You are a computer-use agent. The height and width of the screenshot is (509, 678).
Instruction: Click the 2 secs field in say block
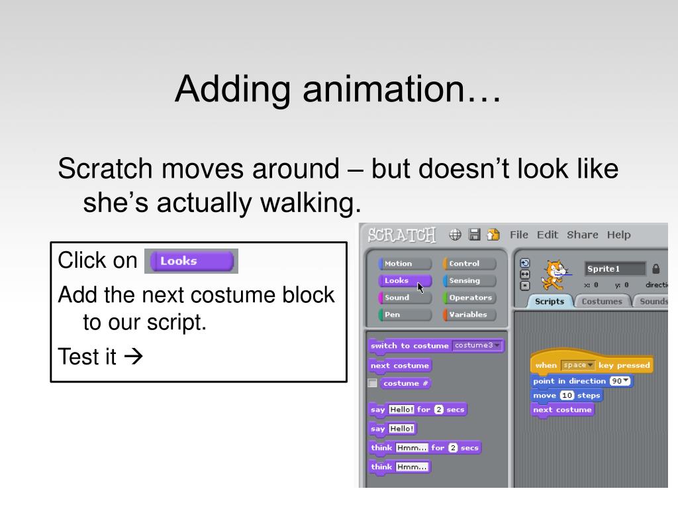point(439,410)
